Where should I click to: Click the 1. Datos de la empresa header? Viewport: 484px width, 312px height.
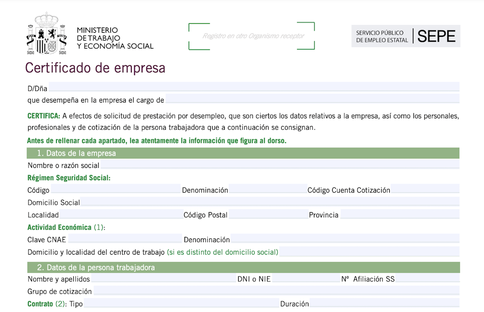243,153
